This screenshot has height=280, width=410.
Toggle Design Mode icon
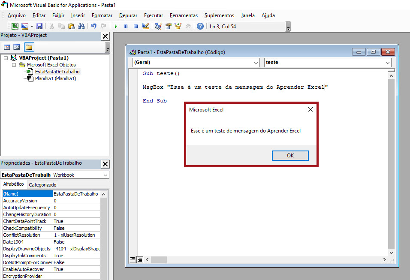point(146,26)
